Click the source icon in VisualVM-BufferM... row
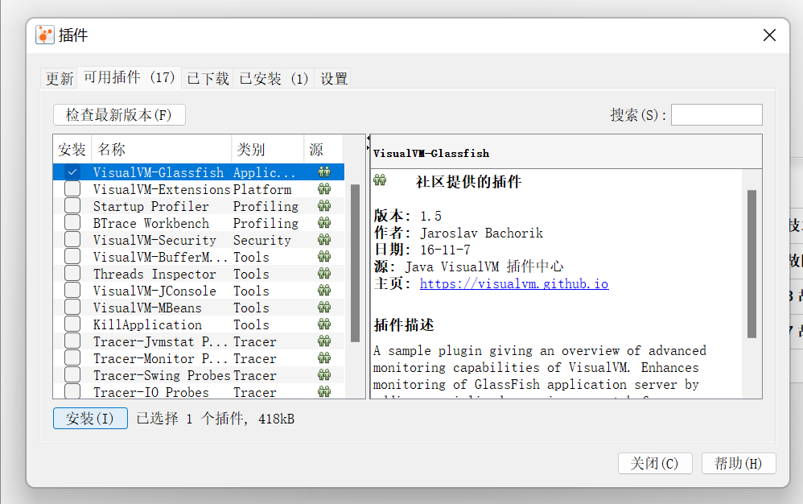The height and width of the screenshot is (504, 803). 324,257
